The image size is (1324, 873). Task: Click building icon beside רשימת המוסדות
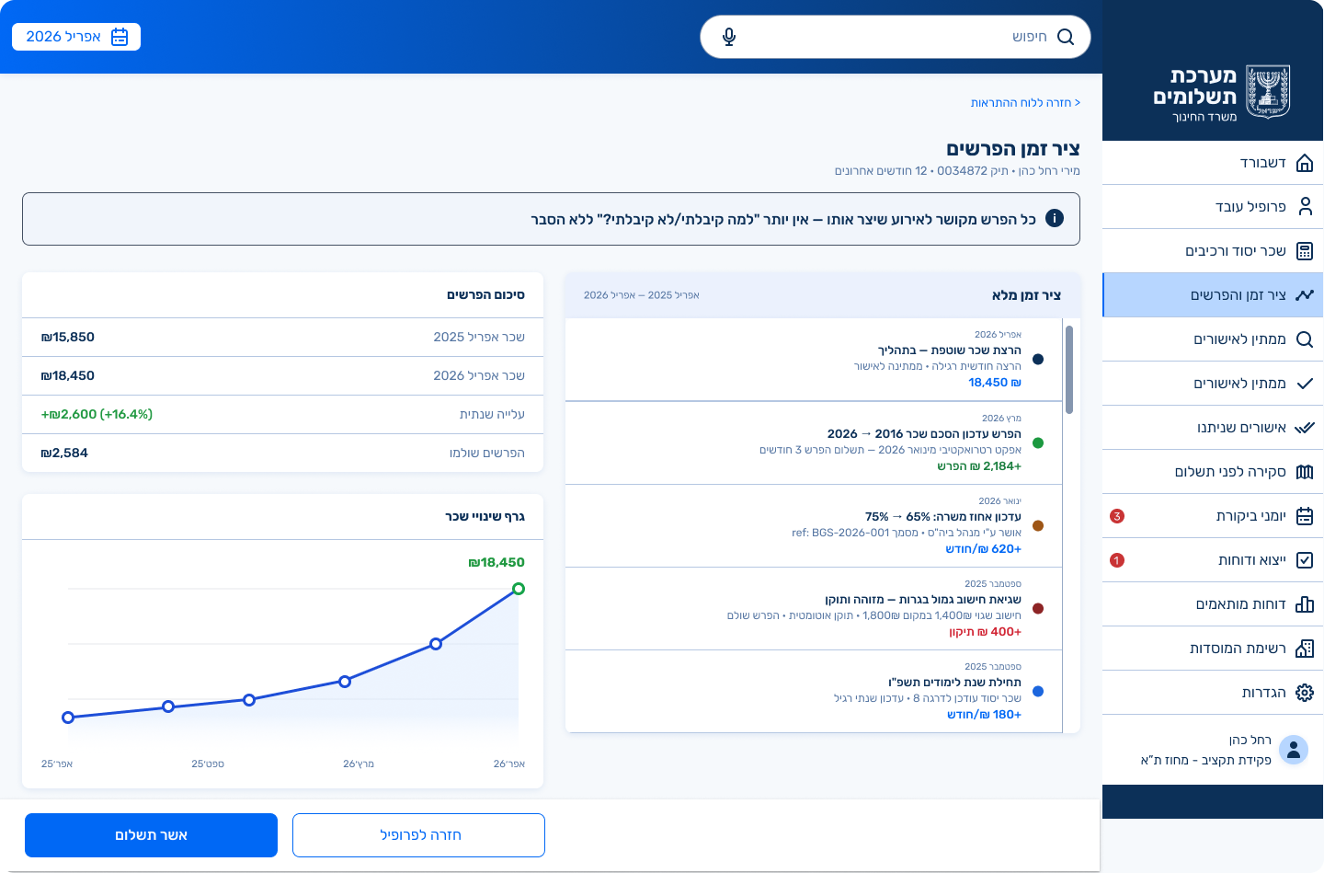[x=1305, y=649]
